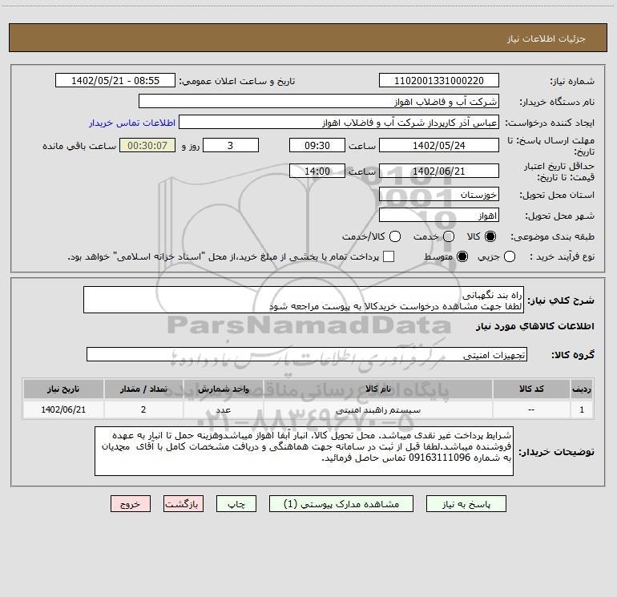This screenshot has height=597, width=617.
Task: Click the days remaining field showing 3
Action: pos(231,145)
